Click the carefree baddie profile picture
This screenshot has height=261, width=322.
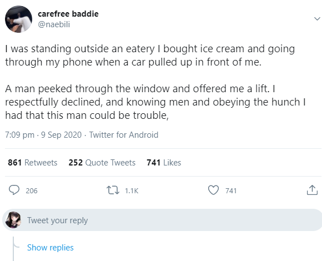[18, 19]
